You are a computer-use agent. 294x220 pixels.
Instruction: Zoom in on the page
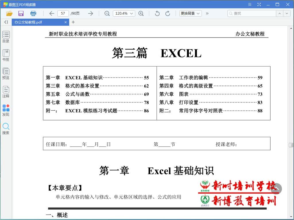[x=141, y=13]
